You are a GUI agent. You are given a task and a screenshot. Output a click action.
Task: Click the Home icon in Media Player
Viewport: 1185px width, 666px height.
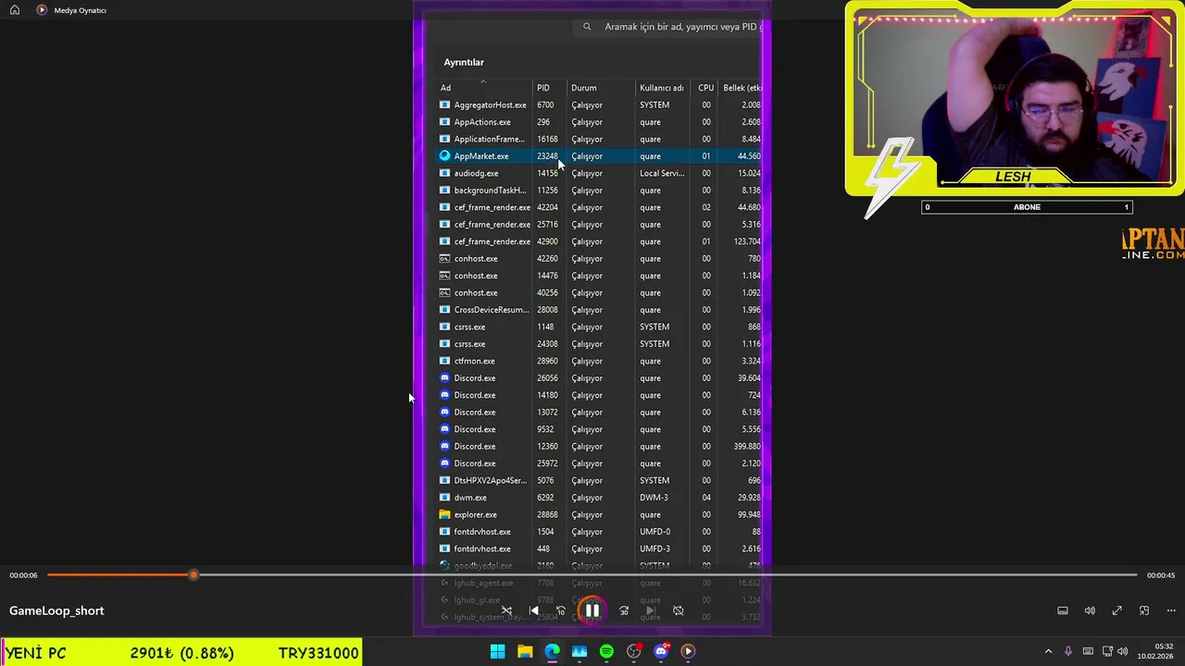point(15,10)
